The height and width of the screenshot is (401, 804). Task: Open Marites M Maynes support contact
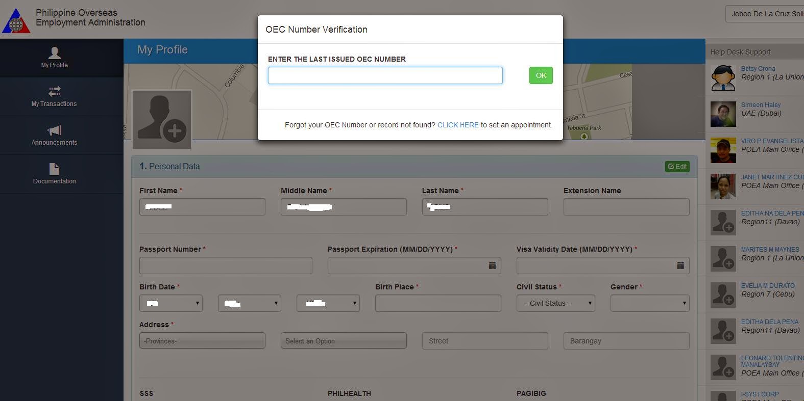[770, 250]
